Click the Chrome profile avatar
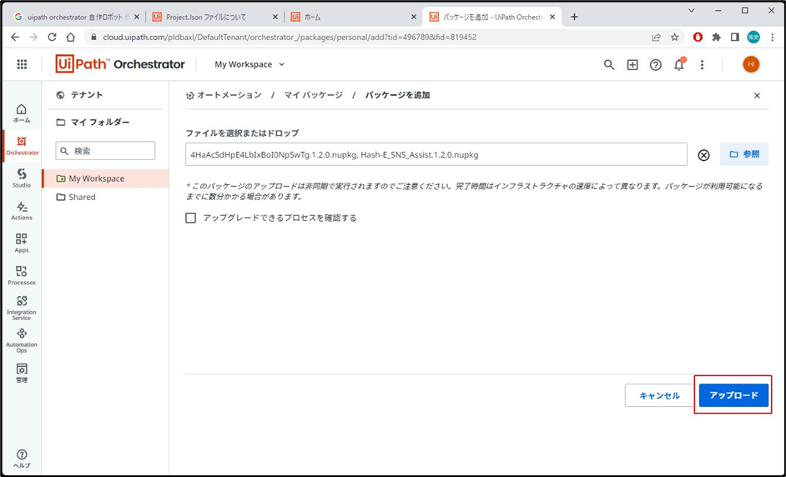 click(x=753, y=37)
